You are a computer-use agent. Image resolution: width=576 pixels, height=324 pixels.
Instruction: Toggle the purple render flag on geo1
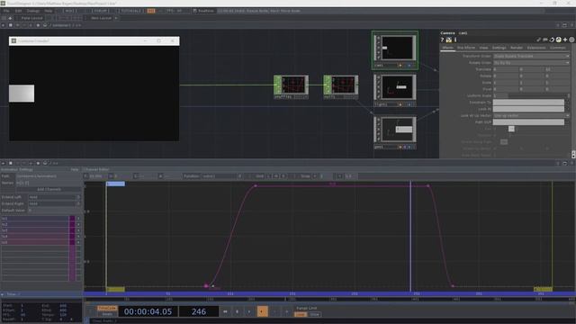click(x=405, y=147)
